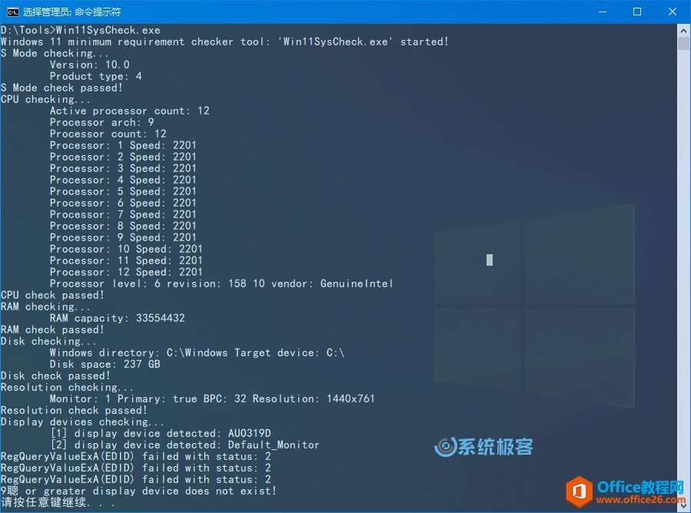Click the vertical scrollbar thumb
This screenshot has height=513, width=691.
(x=683, y=44)
